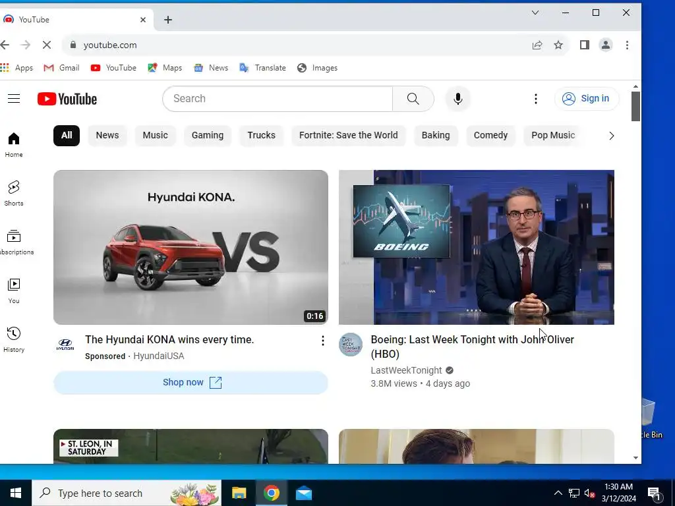Click Shop now on Hyundai ad

pos(191,383)
